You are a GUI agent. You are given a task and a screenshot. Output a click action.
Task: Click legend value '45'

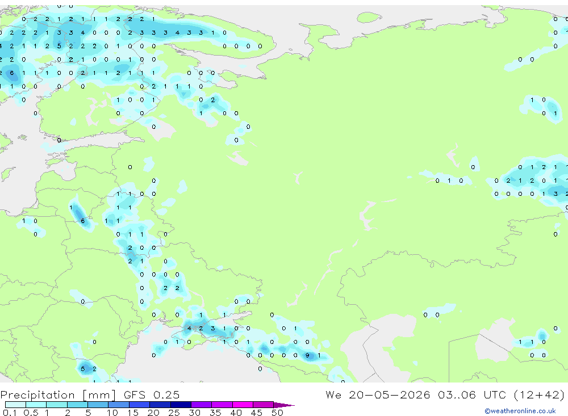click(x=257, y=413)
